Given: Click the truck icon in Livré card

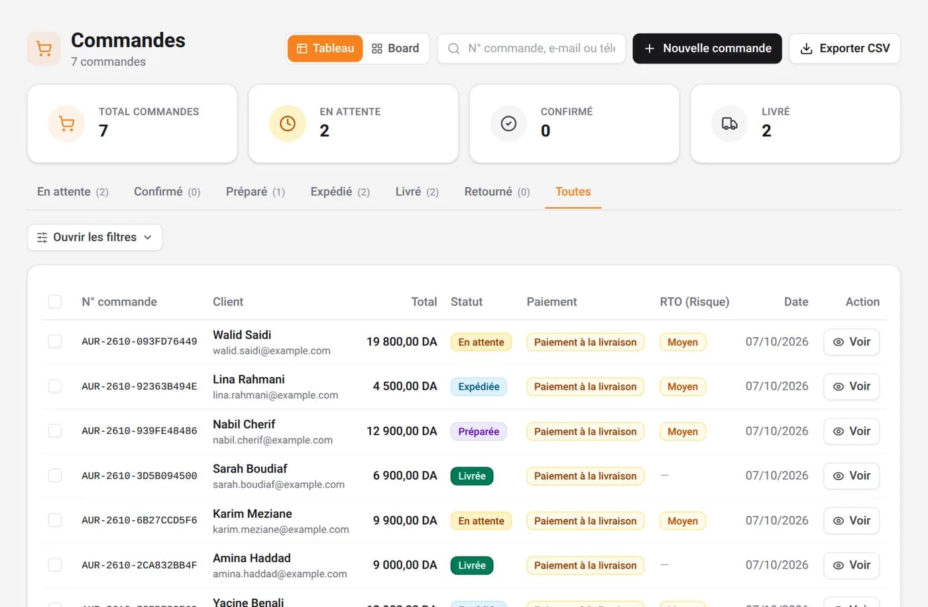Looking at the screenshot, I should coord(730,123).
